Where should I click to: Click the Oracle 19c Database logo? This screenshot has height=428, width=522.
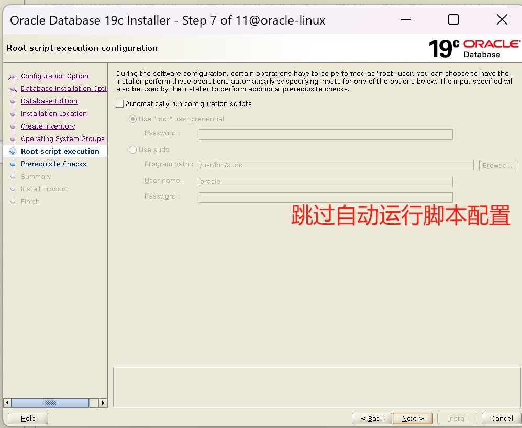click(474, 49)
